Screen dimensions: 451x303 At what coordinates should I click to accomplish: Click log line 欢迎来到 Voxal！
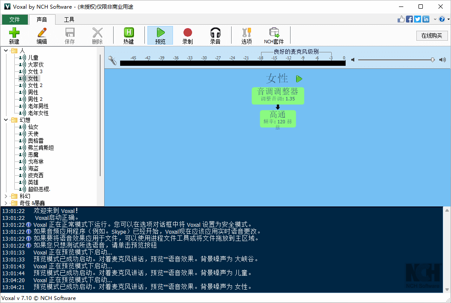pyautogui.click(x=56, y=211)
